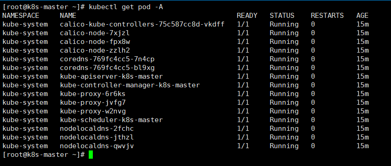Image resolution: width=391 pixels, height=166 pixels.
Task: Click the green terminal cursor block
Action: (x=91, y=155)
